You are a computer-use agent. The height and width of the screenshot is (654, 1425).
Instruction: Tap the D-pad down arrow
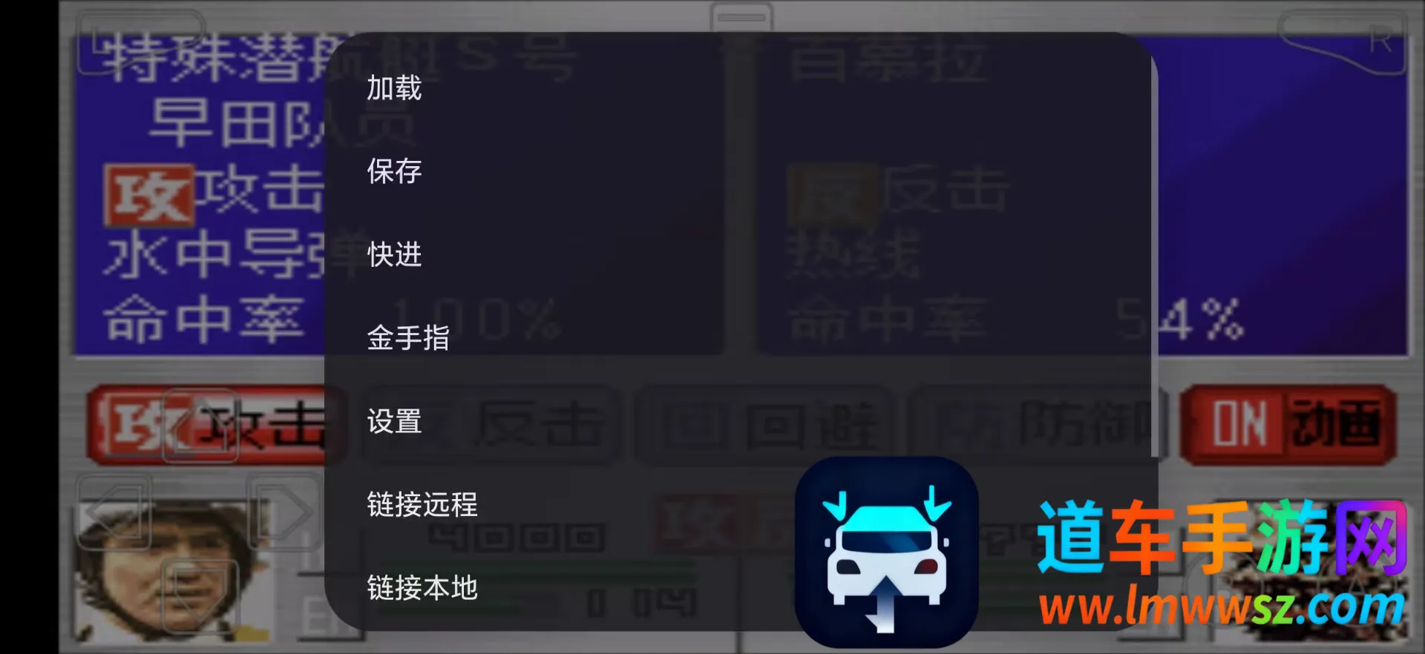pyautogui.click(x=200, y=597)
